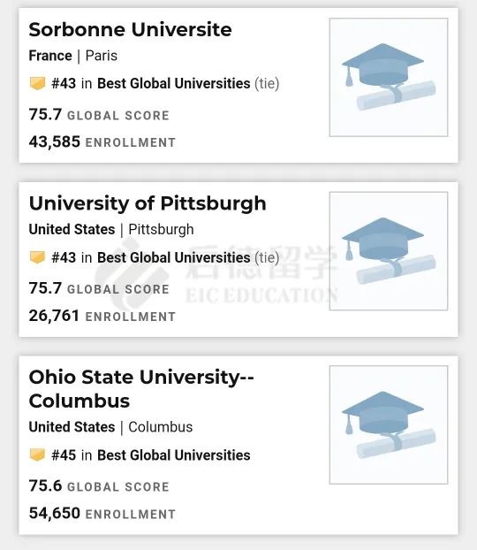The height and width of the screenshot is (550, 477).
Task: Click Best Global Universities in Sorbonne card
Action: tap(174, 83)
